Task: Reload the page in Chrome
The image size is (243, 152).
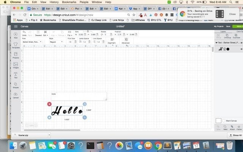Action: pos(25,15)
